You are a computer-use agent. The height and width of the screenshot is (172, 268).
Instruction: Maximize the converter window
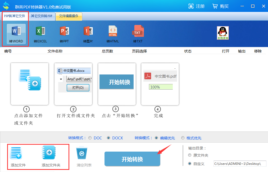(x=253, y=6)
